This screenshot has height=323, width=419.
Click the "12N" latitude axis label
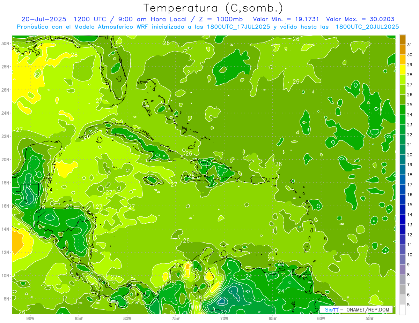[x=6, y=252]
